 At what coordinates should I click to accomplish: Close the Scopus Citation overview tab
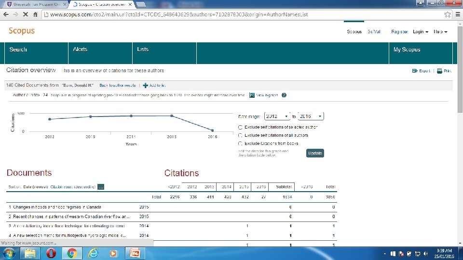point(130,4)
